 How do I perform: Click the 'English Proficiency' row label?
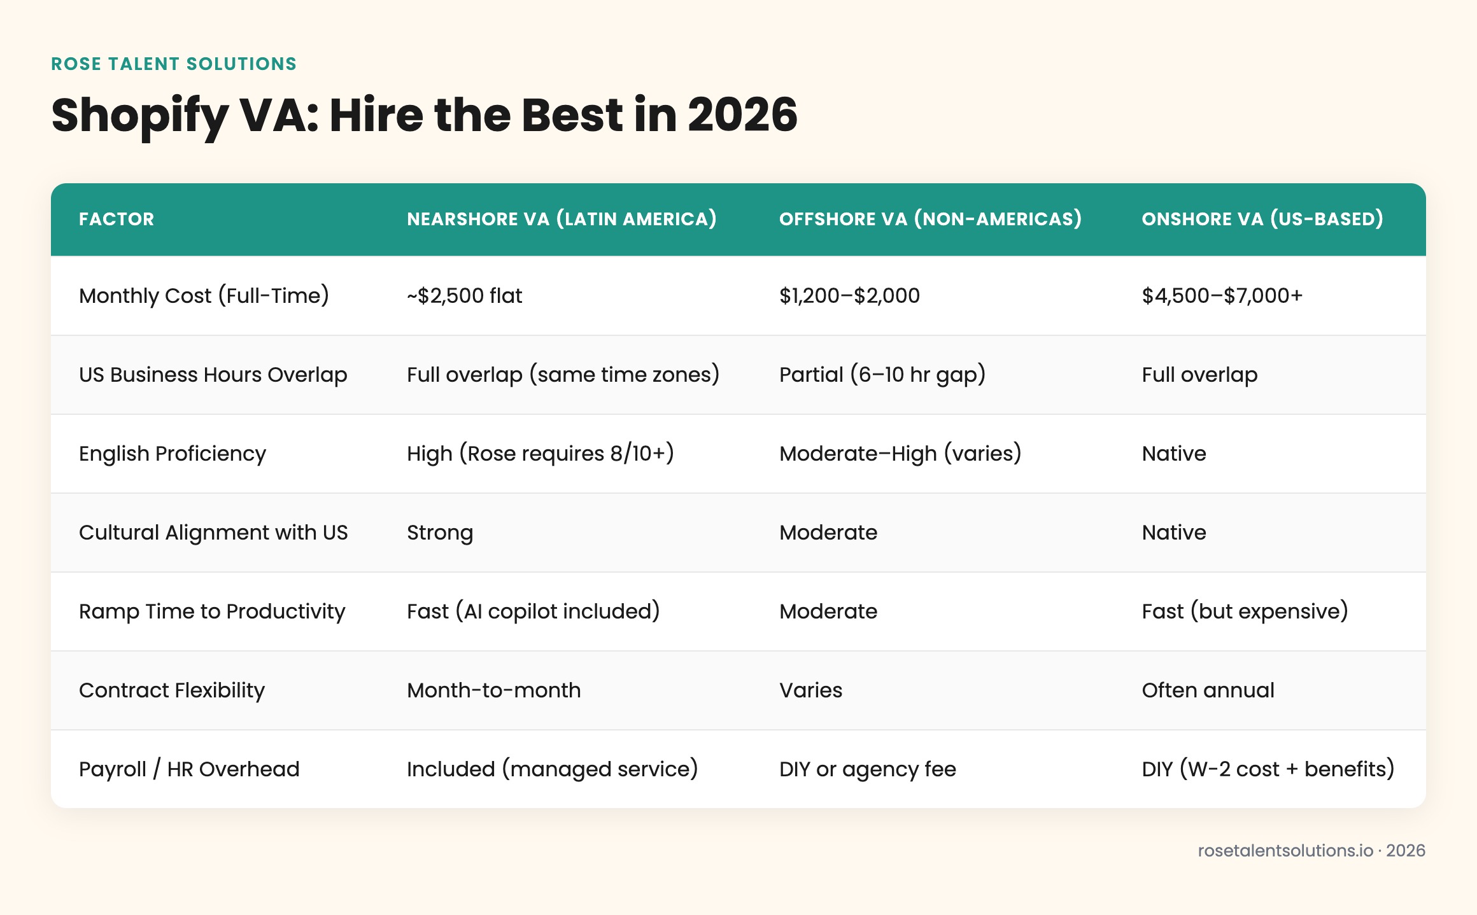coord(173,454)
